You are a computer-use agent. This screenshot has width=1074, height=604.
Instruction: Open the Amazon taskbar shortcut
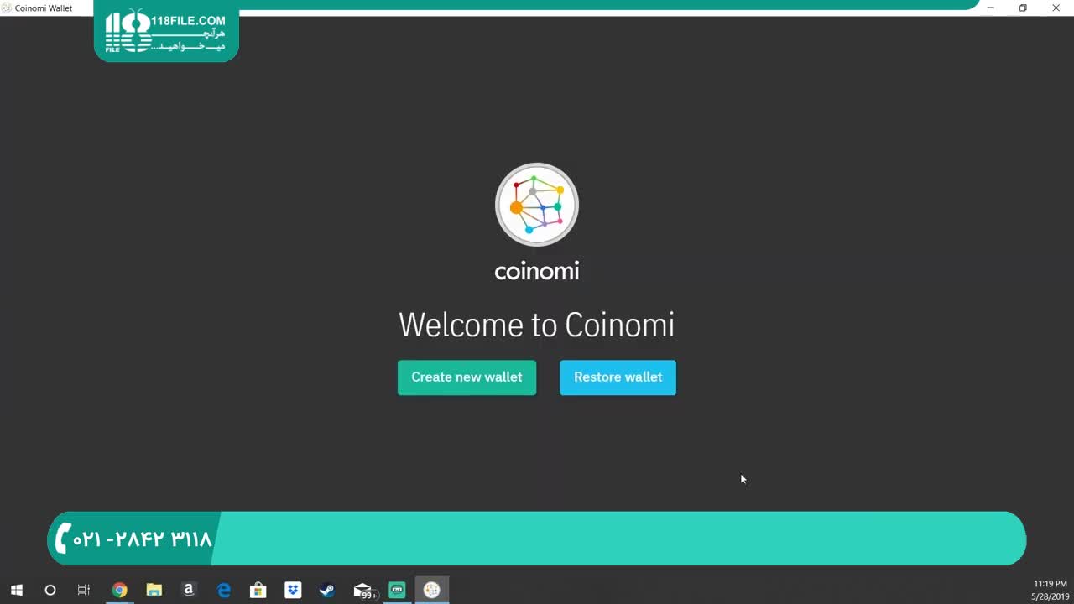189,590
